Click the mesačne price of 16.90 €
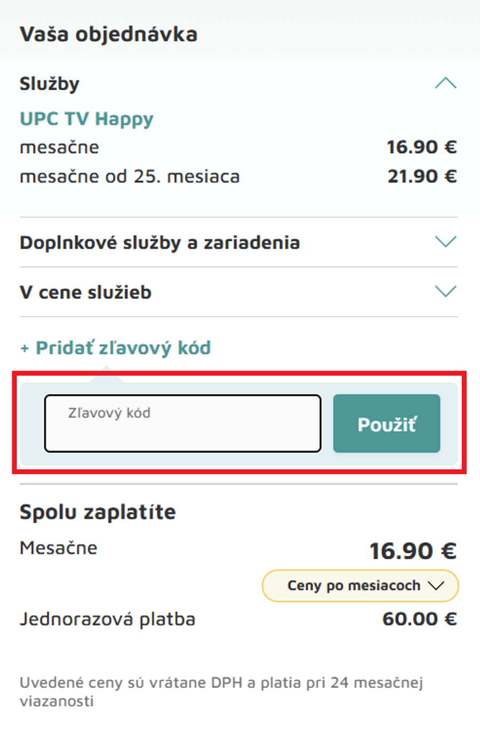 coord(422,146)
